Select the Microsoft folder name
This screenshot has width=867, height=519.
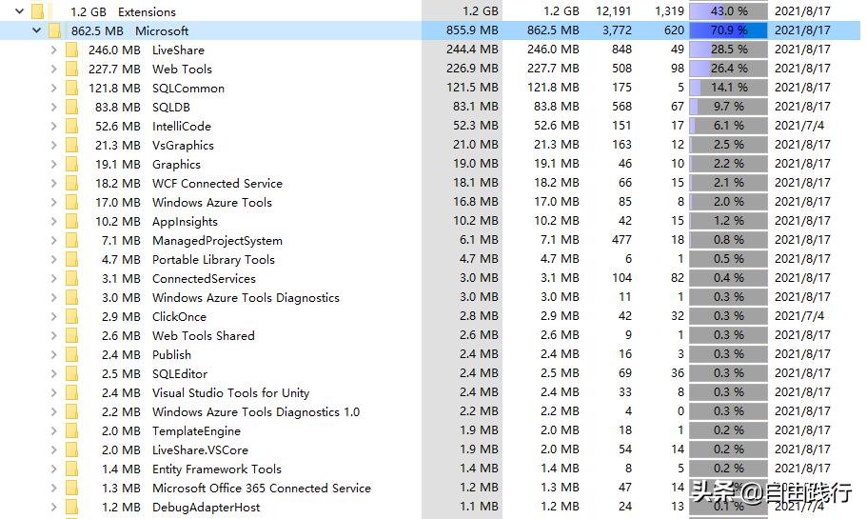[162, 31]
